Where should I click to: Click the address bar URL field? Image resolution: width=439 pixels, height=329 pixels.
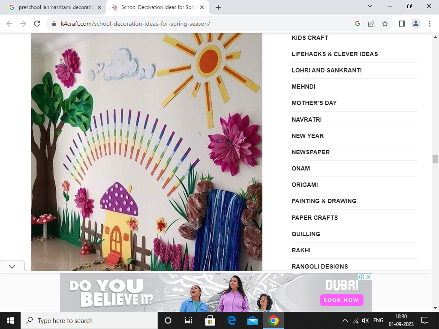193,24
